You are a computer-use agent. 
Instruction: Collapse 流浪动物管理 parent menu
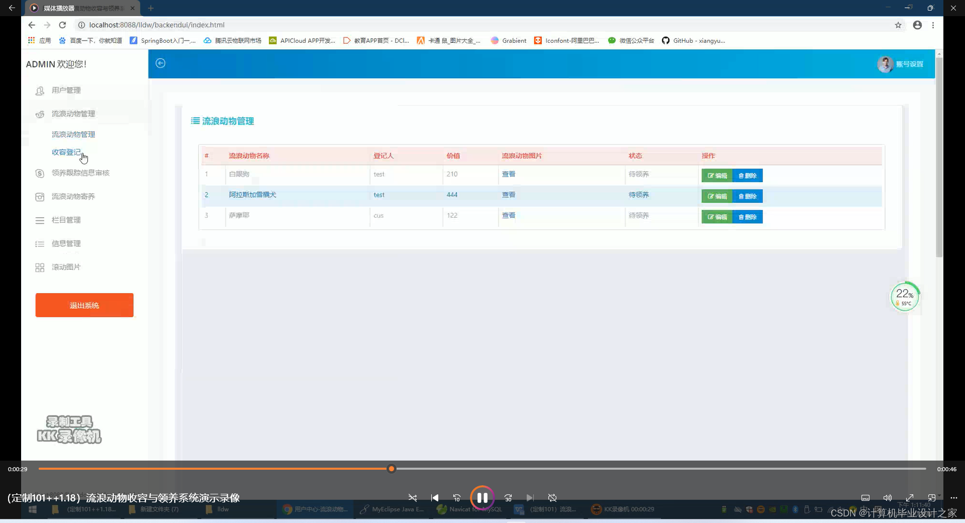73,114
